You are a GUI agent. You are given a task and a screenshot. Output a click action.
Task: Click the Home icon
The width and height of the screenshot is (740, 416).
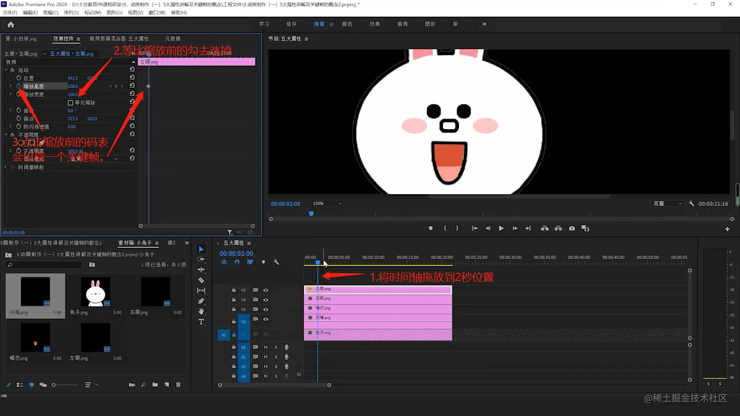[x=11, y=24]
